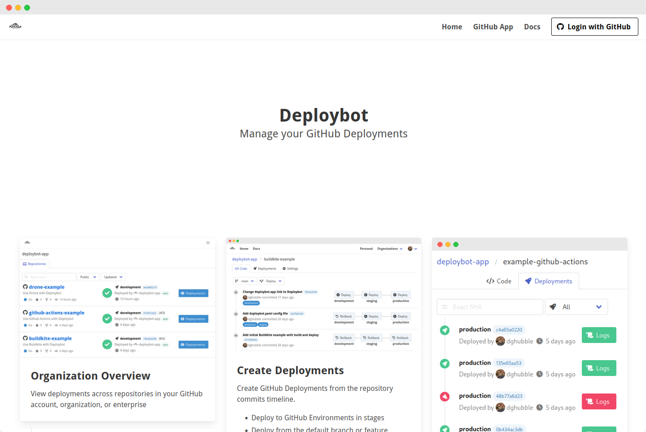Screen dimensions: 646x432
Task: Click Rollback production for 'Add initial Buildkite example' commit
Action: tap(400, 338)
